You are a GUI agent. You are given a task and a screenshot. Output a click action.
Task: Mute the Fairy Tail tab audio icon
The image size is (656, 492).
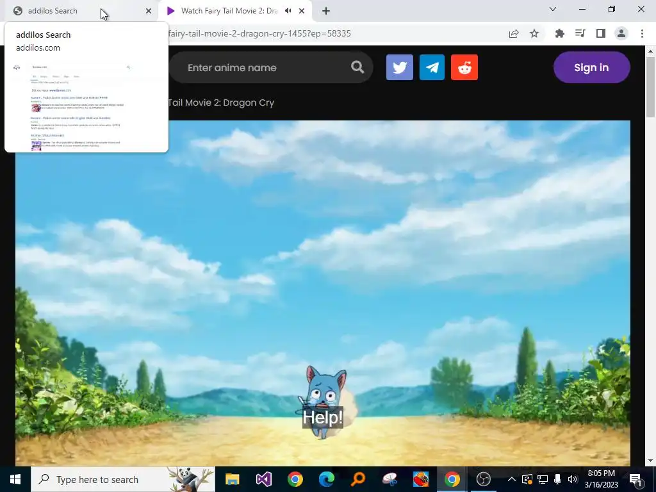tap(288, 11)
